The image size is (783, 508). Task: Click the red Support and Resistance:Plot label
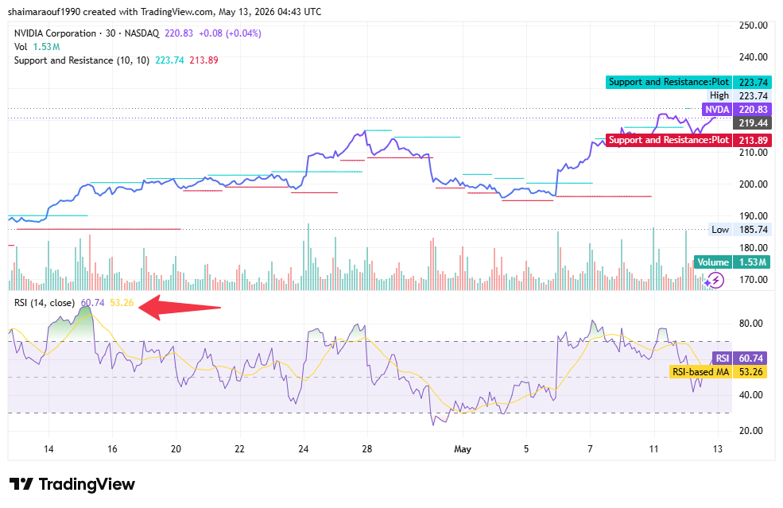[x=669, y=140]
